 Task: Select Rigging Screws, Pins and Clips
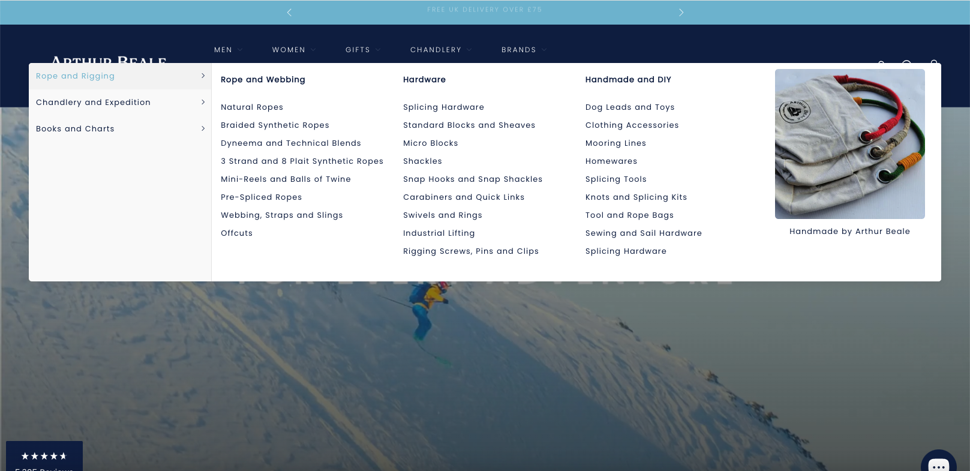(x=471, y=251)
